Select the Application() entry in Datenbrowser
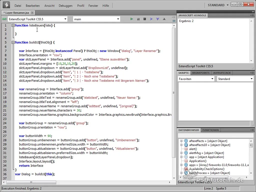This screenshot has height=192, width=256. tap(198, 161)
